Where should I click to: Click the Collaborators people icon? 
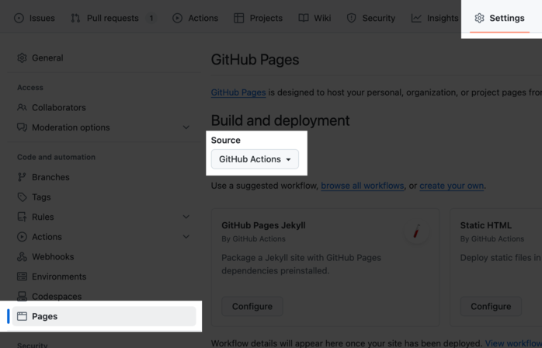pos(22,107)
